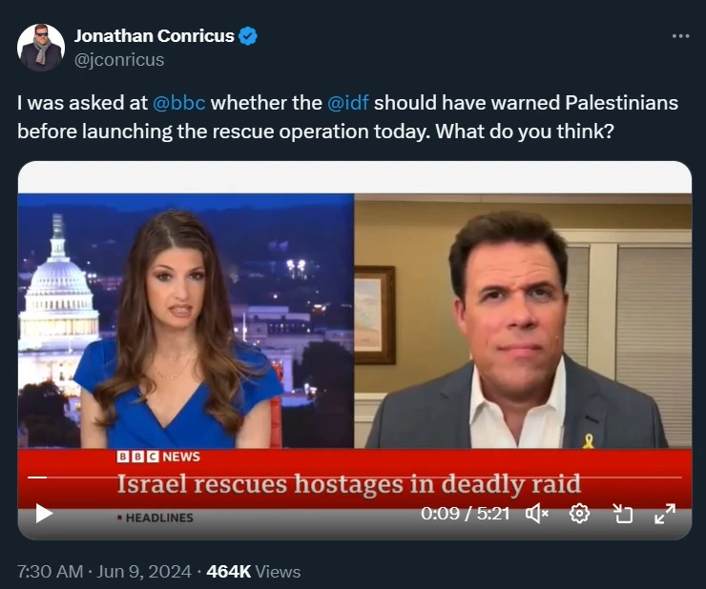This screenshot has width=706, height=589.
Task: Click the BBC News logo in video
Action: tap(158, 457)
